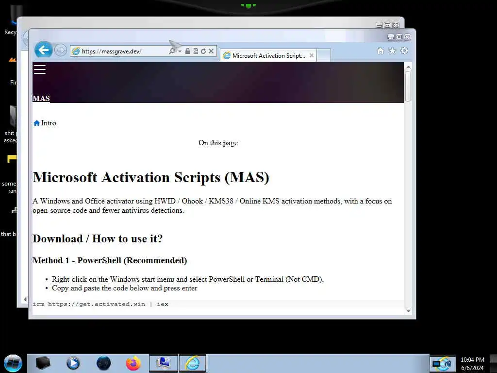Launch Firefox from the taskbar
The width and height of the screenshot is (497, 373).
[133, 363]
